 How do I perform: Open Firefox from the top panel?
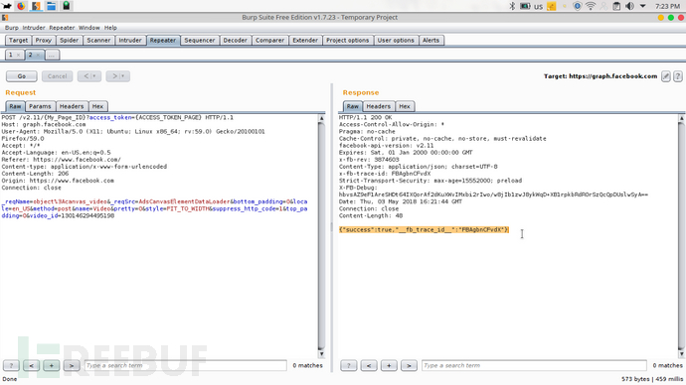pyautogui.click(x=21, y=6)
